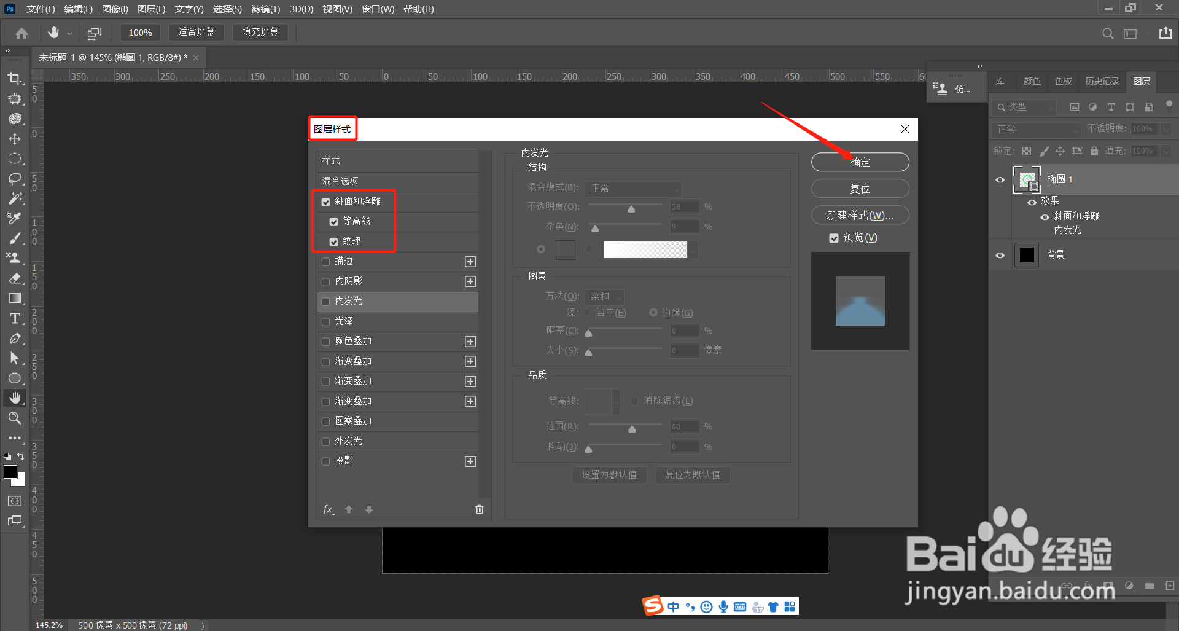Select the Brush tool

(15, 238)
